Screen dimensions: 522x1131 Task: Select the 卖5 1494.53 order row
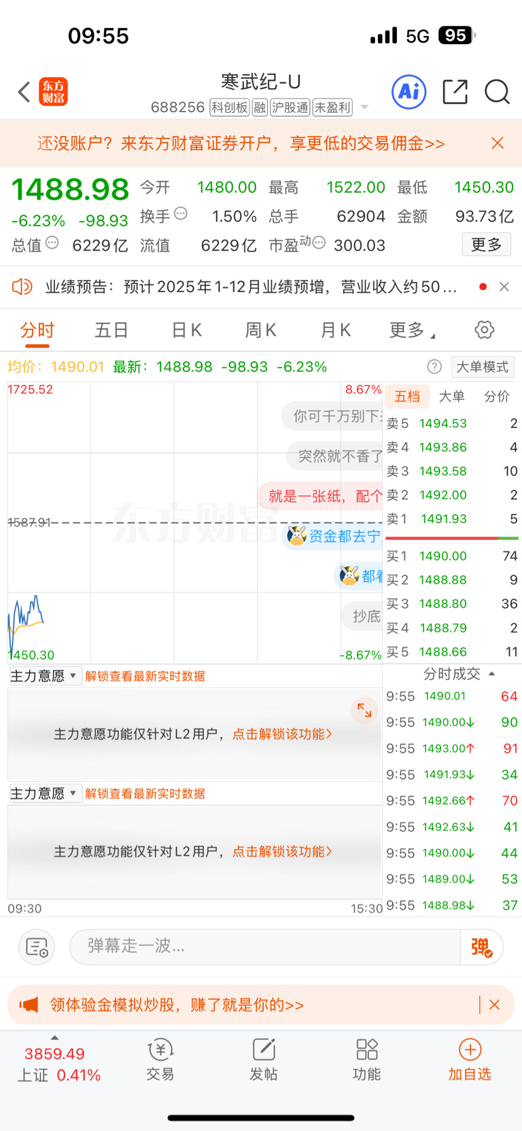[x=452, y=424]
